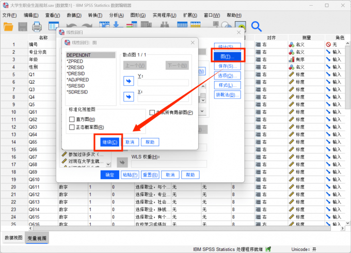Click the print toolbar icon
Screen dimensions: 351x253
(x=37, y=26)
